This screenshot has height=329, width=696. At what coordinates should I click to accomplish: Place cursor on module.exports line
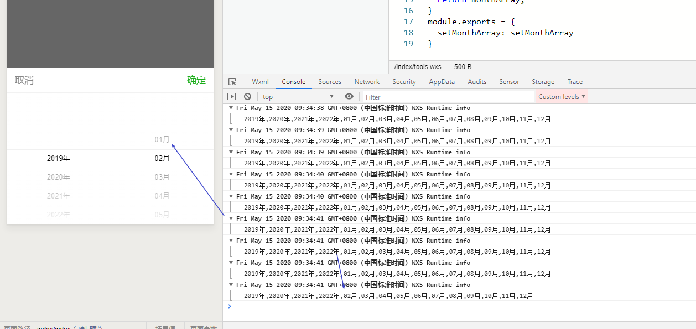[x=471, y=22]
